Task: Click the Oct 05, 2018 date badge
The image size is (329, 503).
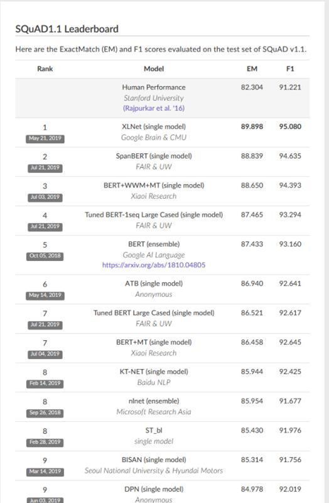Action: (x=45, y=256)
